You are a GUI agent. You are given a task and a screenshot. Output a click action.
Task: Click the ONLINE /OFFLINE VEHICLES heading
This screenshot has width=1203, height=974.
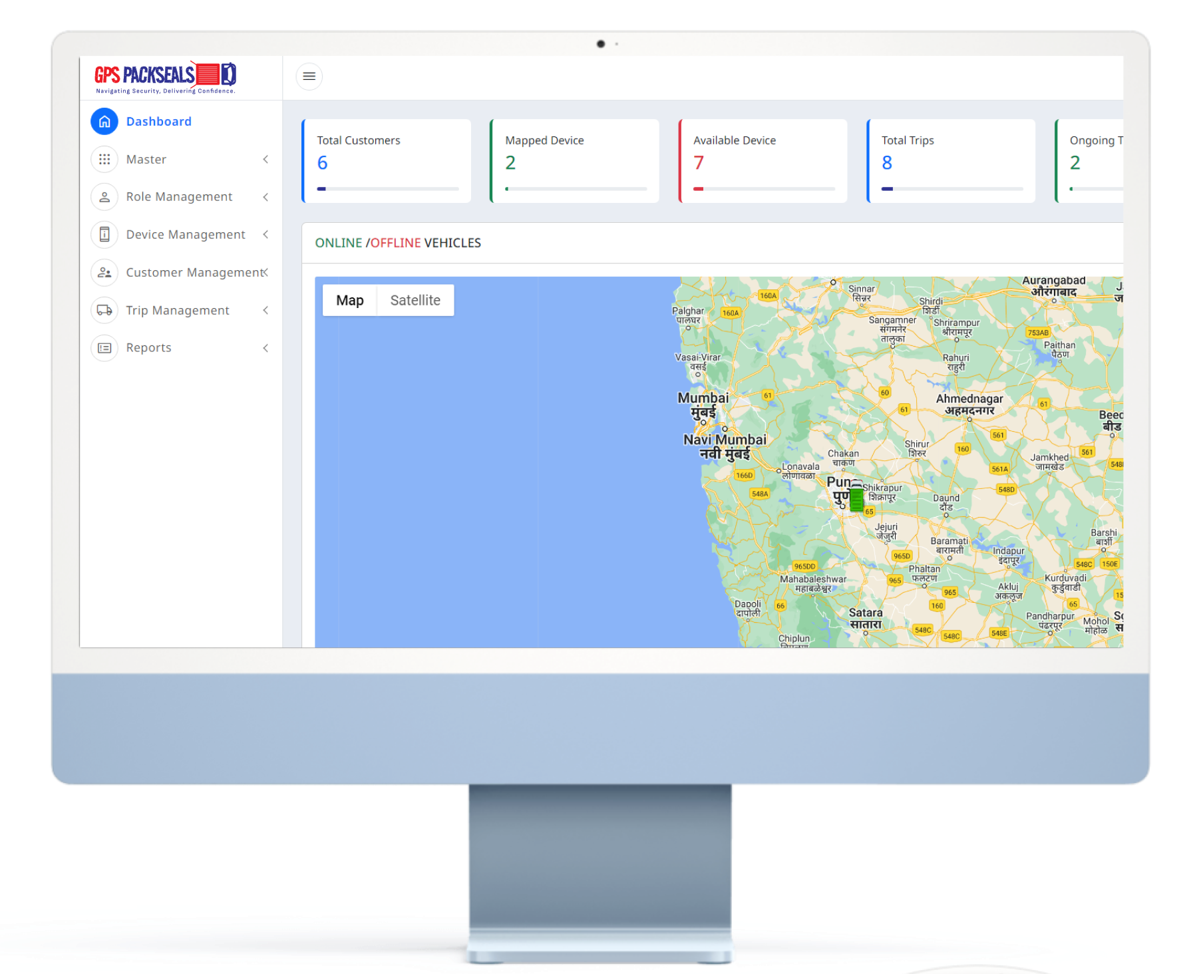[x=398, y=243]
